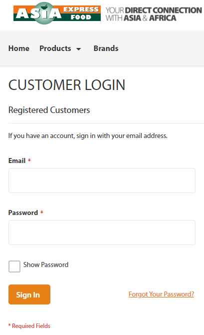Click the Direct Connection tagline banner
Image resolution: width=204 pixels, height=335 pixels.
154,14
